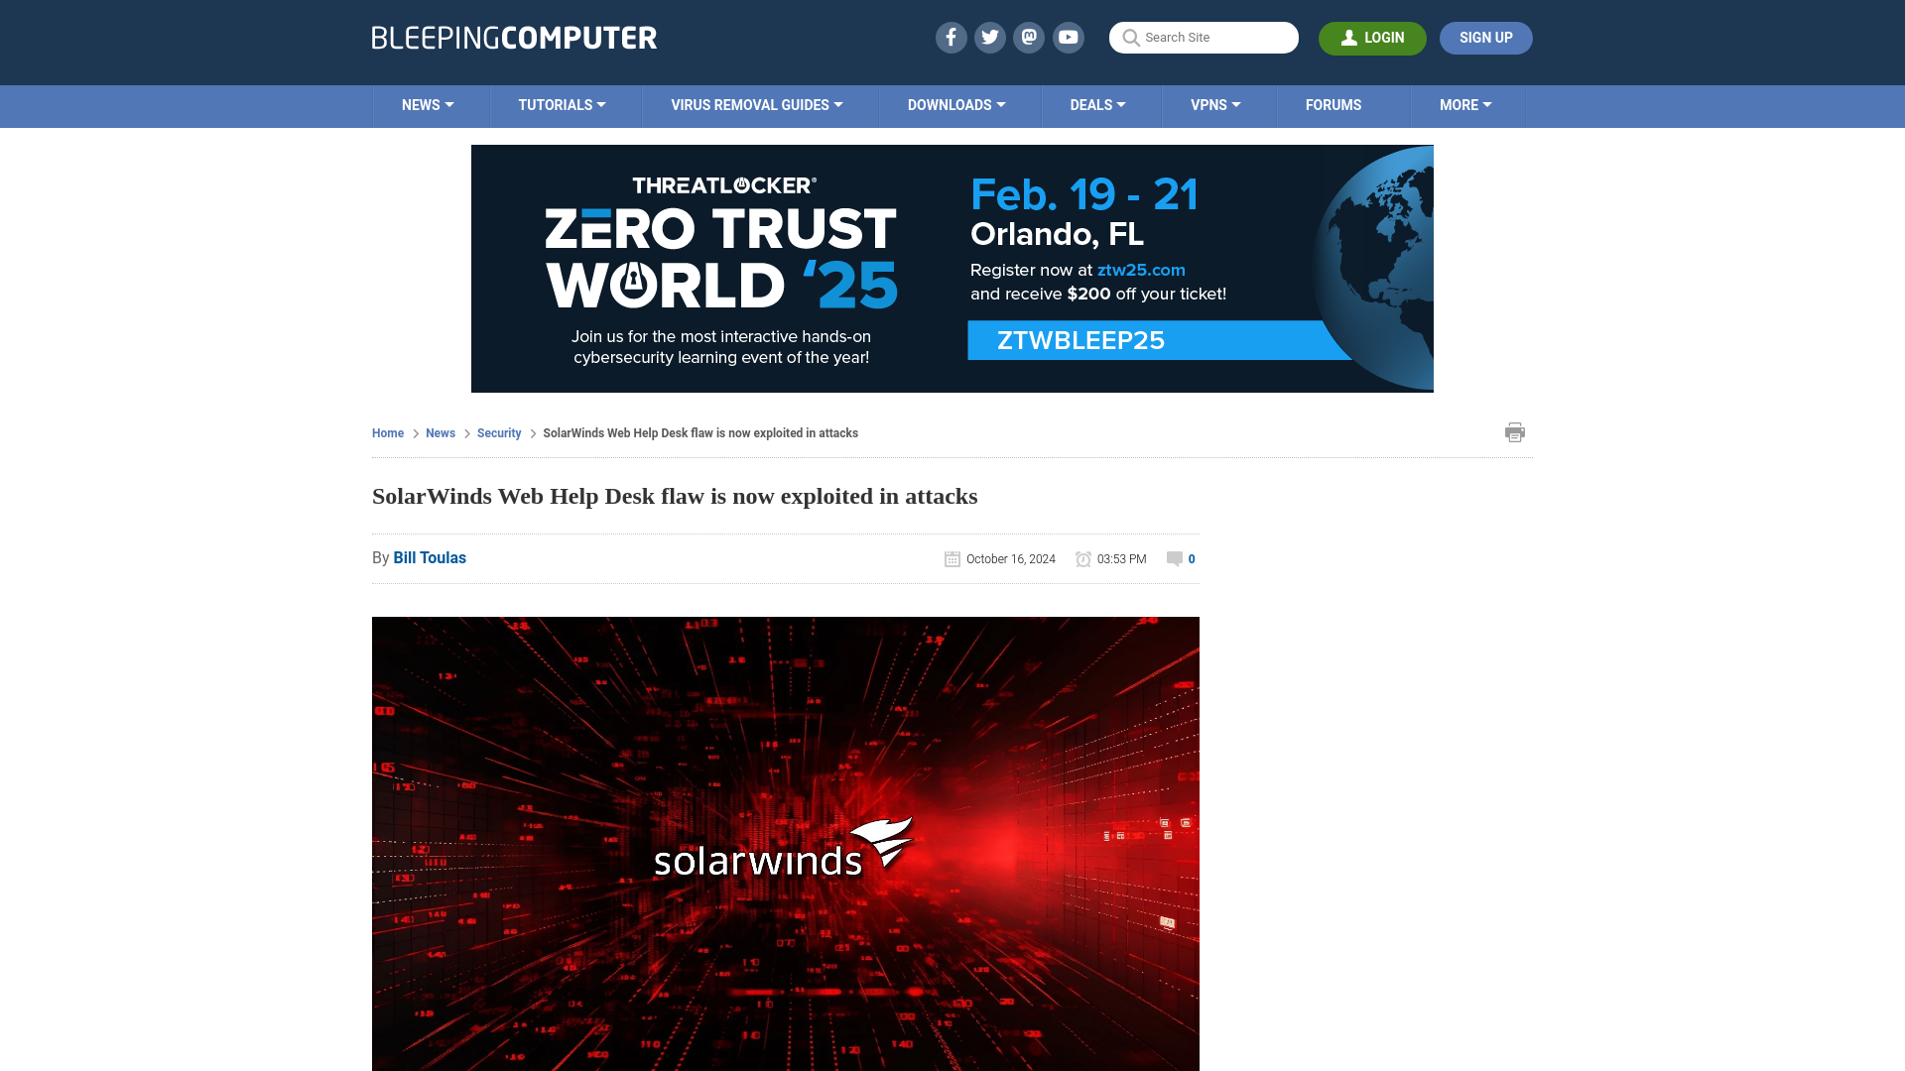This screenshot has height=1071, width=1905.
Task: Open the YouTube social icon link
Action: click(1069, 37)
